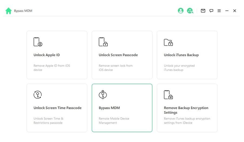244x142 pixels.
Task: Open the mail envelope icon
Action: tap(203, 11)
